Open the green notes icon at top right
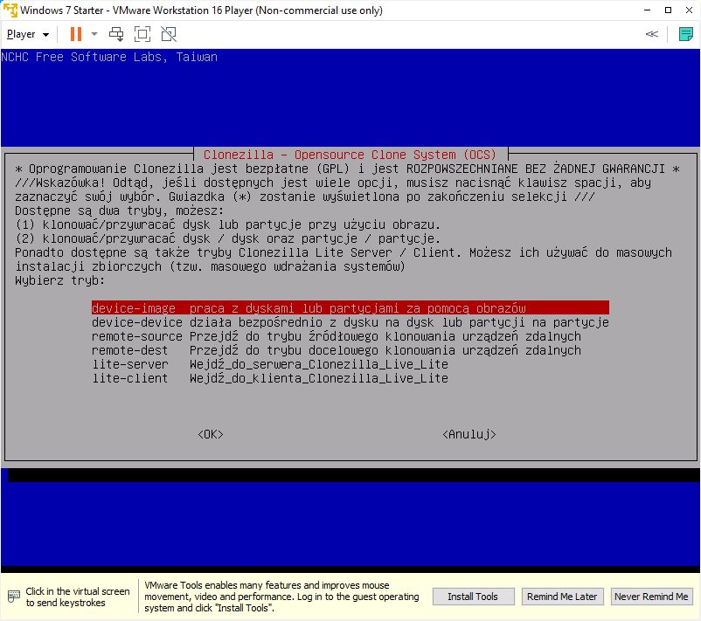The image size is (701, 621). tap(686, 34)
